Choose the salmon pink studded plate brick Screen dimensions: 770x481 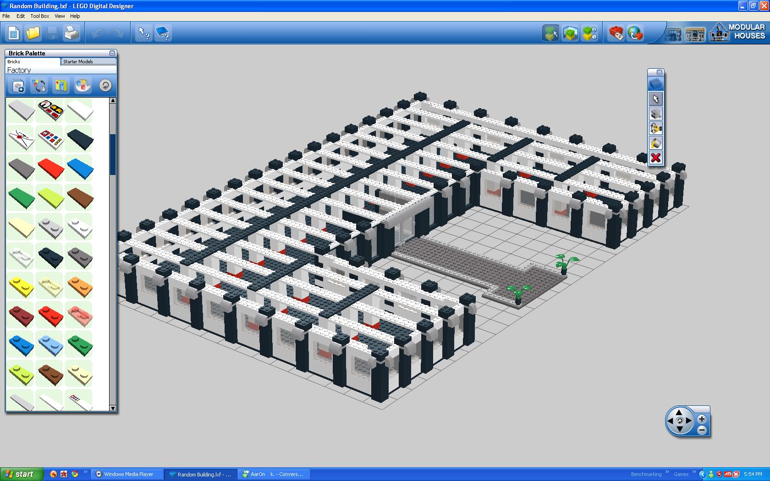[80, 315]
